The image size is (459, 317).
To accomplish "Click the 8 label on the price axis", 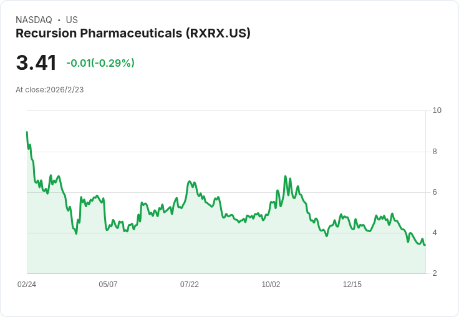I will click(435, 152).
